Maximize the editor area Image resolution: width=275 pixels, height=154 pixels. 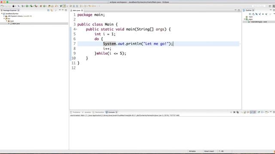[x=239, y=10]
